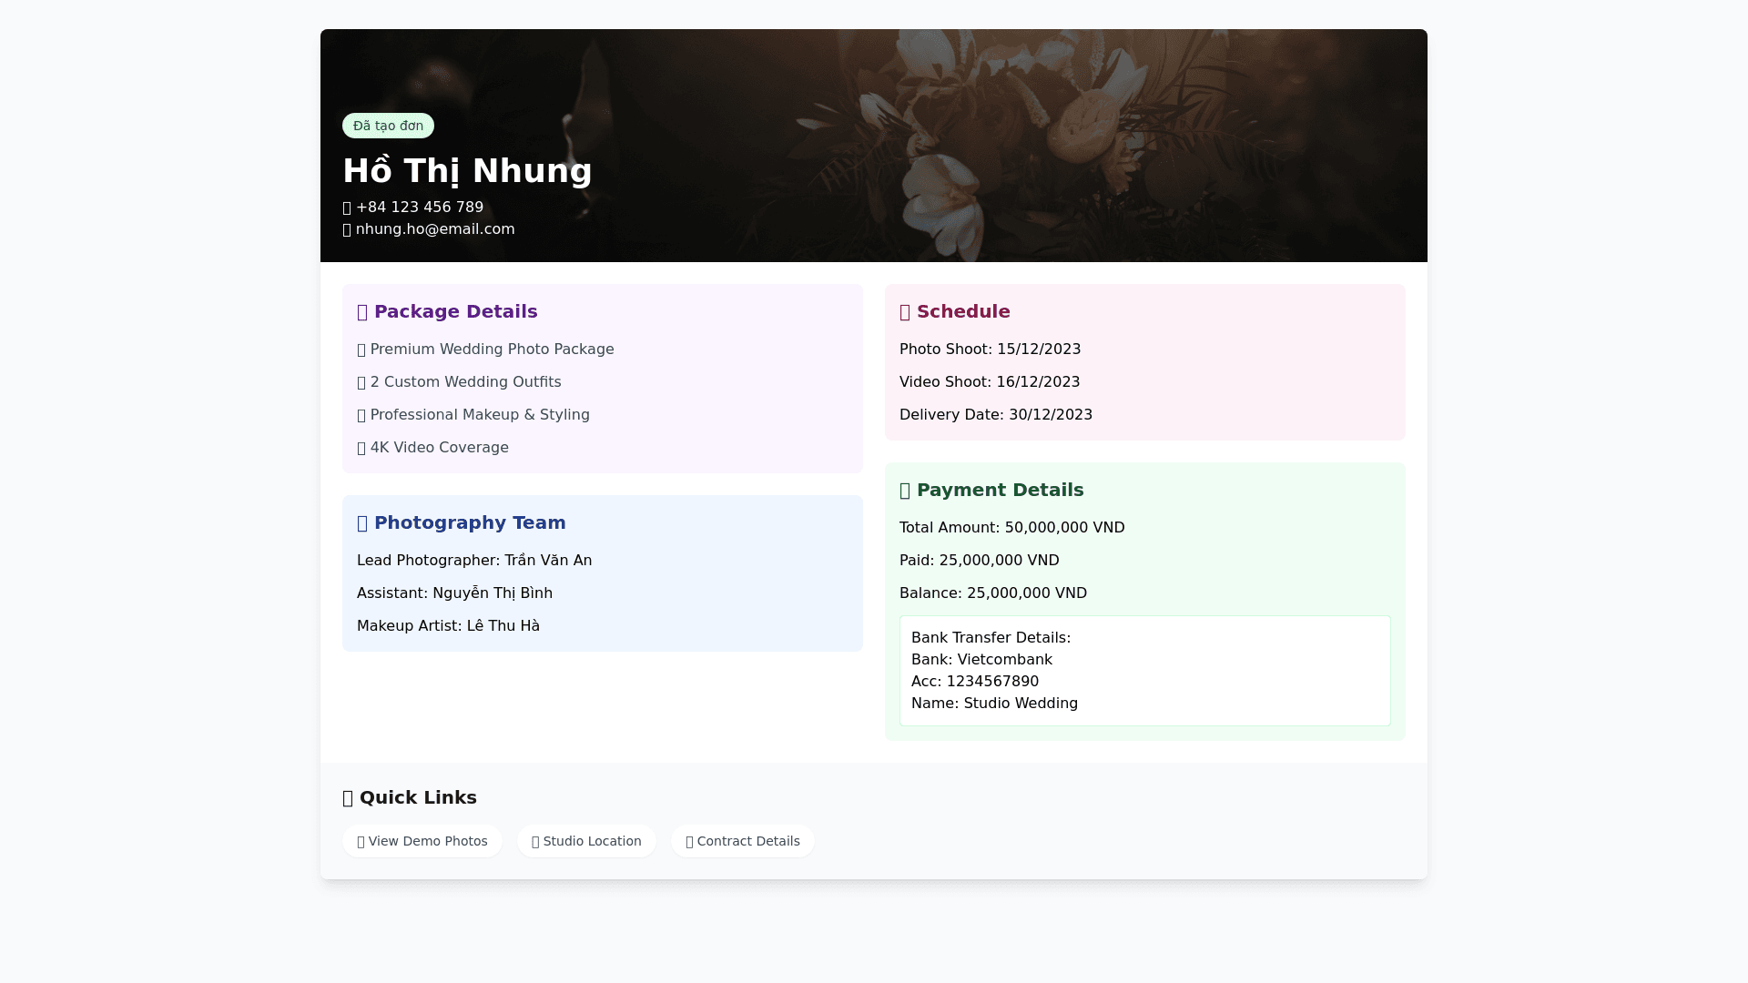Click the Package Details section icon
Image resolution: width=1748 pixels, height=983 pixels.
coord(364,311)
